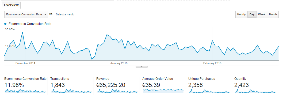This screenshot has height=105, width=283.
Task: Click the Transactions sparkline chart
Action: pyautogui.click(x=71, y=91)
